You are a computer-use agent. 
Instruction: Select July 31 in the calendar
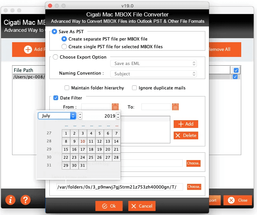83,165
